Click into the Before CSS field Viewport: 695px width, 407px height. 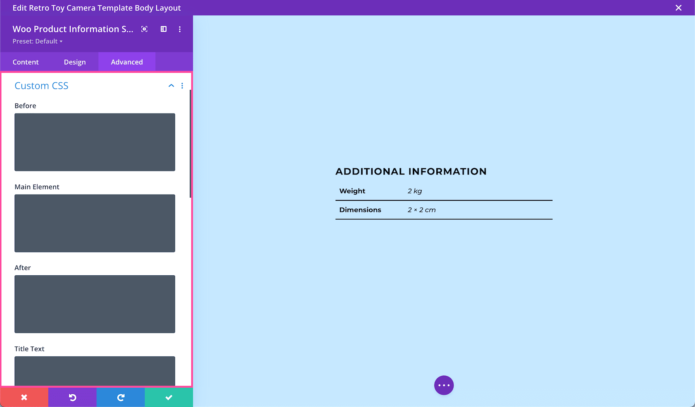(95, 142)
